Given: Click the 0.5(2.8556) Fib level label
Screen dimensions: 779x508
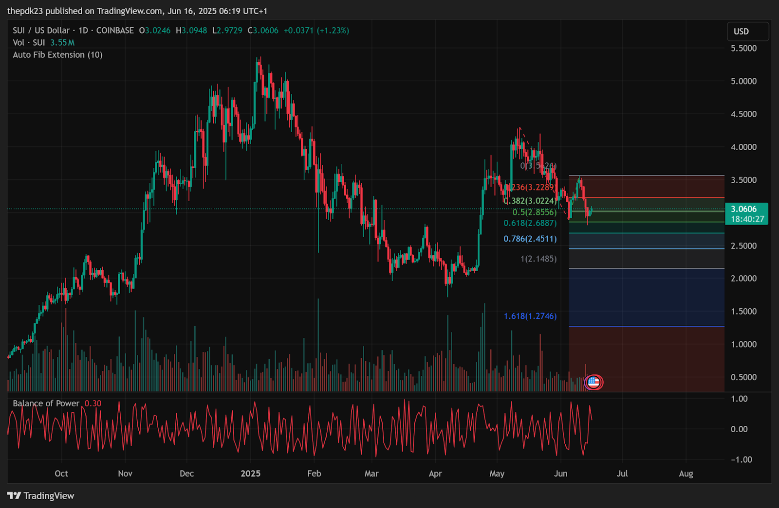Looking at the screenshot, I should [535, 212].
